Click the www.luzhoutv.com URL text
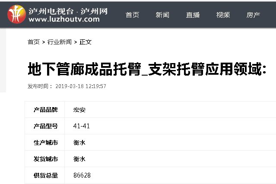 coord(64,20)
